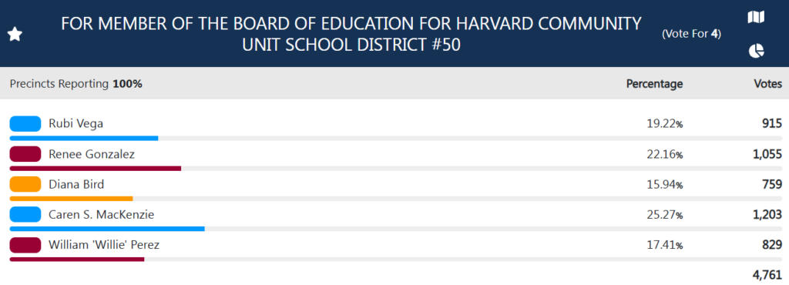Image resolution: width=789 pixels, height=285 pixels.
Task: Click William 'Willie' Perez's maroon swatch
Action: click(x=25, y=245)
